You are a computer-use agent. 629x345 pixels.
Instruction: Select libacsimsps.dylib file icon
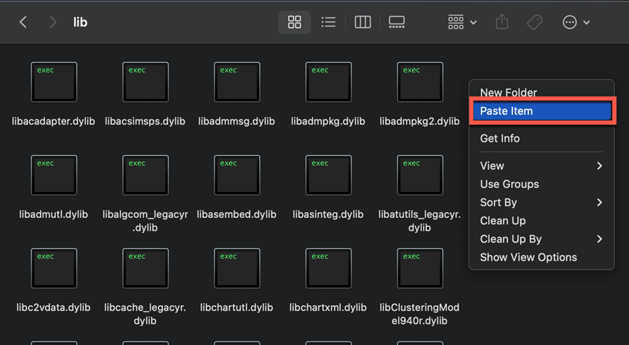click(145, 82)
